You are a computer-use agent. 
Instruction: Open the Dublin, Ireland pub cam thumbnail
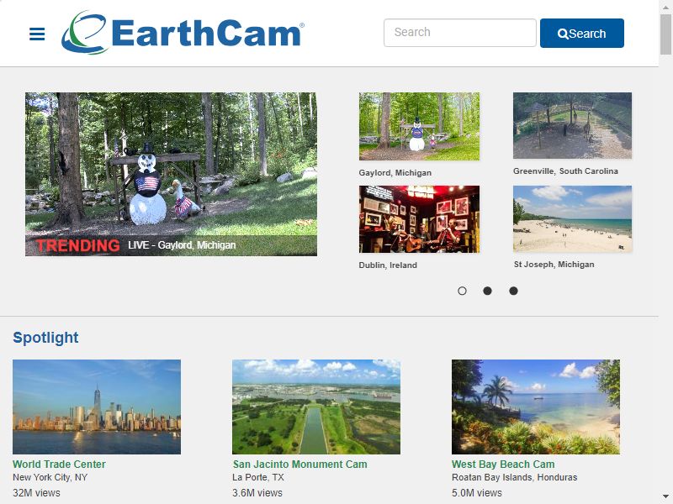pos(419,219)
